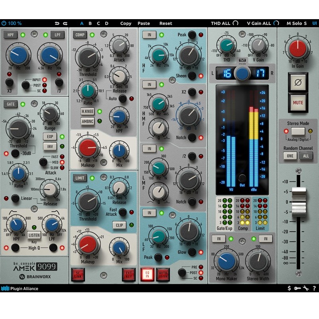Click the Mono Maker blue knob
The image size is (319, 319).
(226, 261)
